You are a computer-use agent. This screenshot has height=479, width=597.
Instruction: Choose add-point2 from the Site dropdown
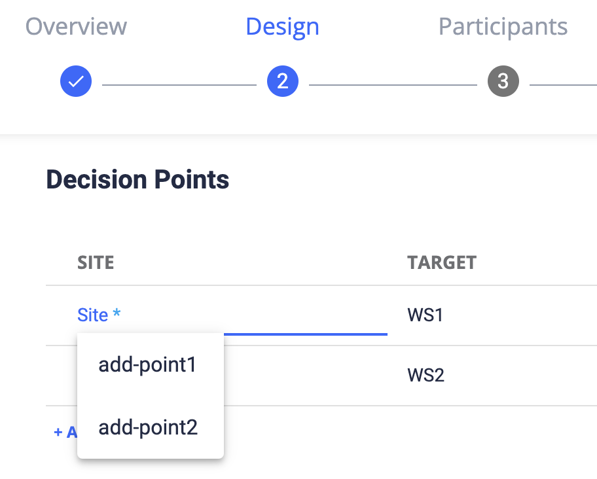147,427
